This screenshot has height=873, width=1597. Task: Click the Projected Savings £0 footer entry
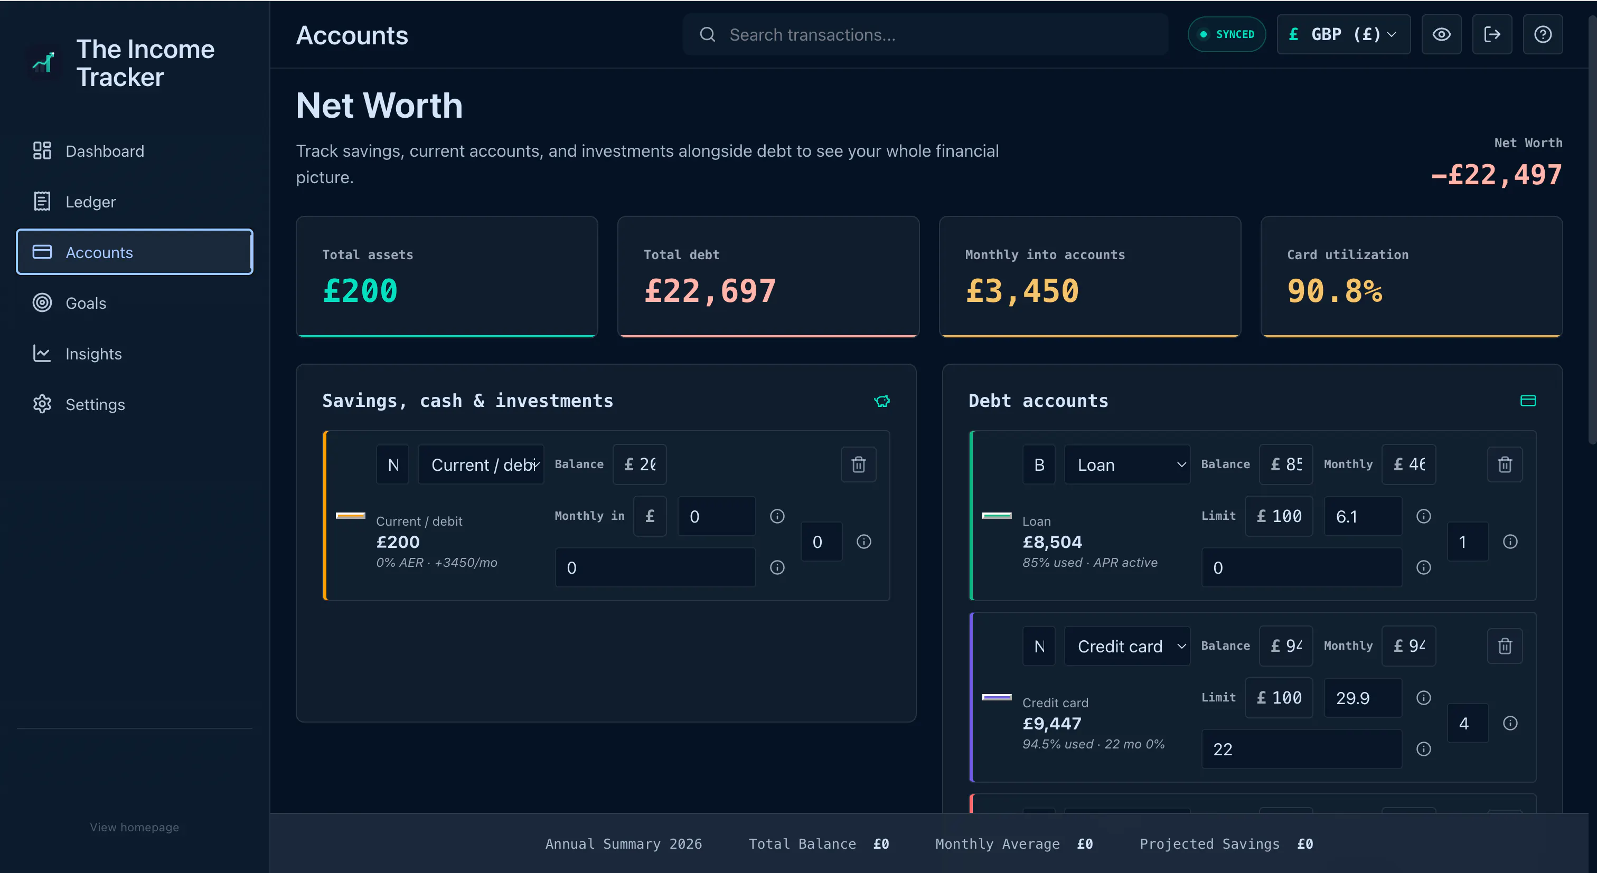click(1226, 844)
